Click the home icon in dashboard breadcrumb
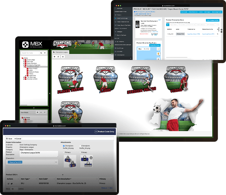The width and height of the screenshot is (226, 195). [134, 12]
